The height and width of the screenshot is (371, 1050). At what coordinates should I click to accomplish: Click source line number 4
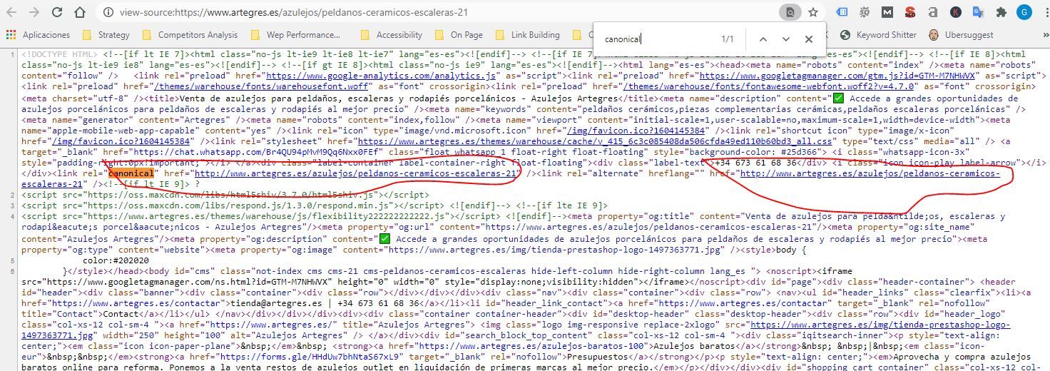tap(13, 216)
